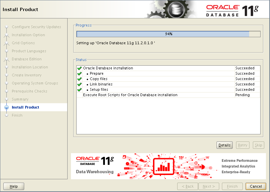This screenshot has height=192, width=270.
Task: Click the Configure Security Updates step bullet
Action: (x=6, y=27)
